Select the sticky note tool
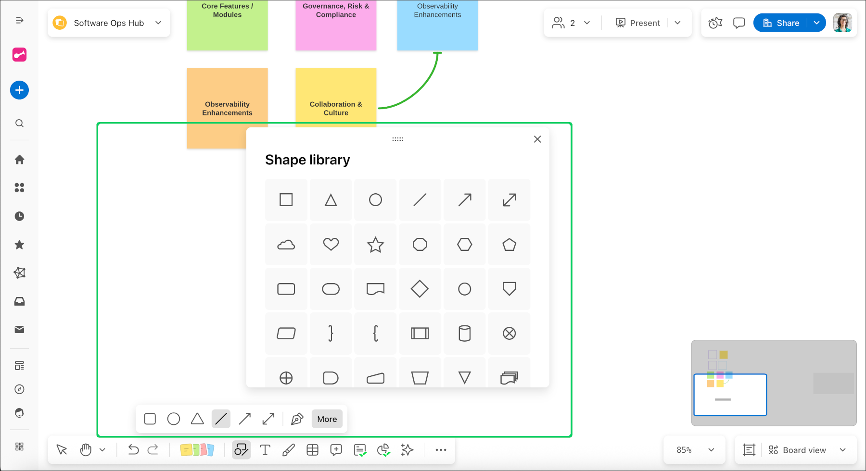This screenshot has width=866, height=471. coord(197,450)
